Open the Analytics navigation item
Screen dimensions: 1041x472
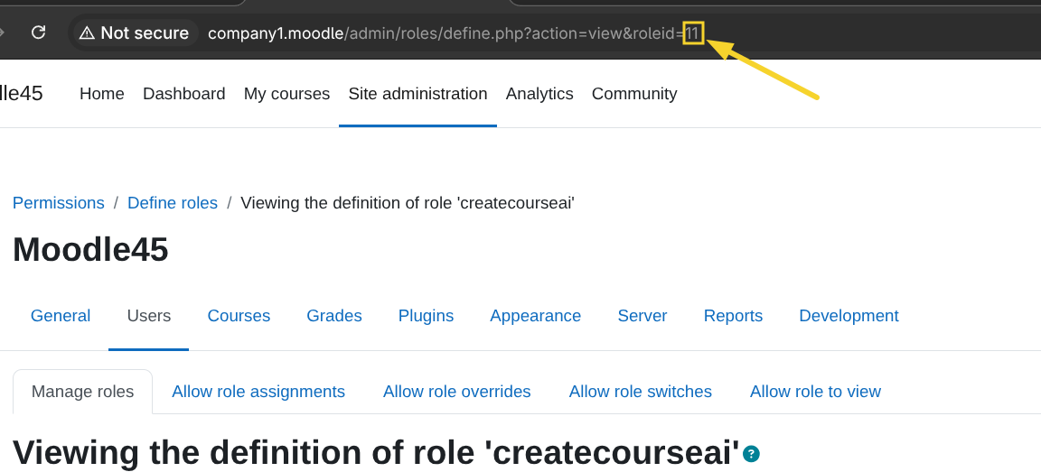[539, 94]
